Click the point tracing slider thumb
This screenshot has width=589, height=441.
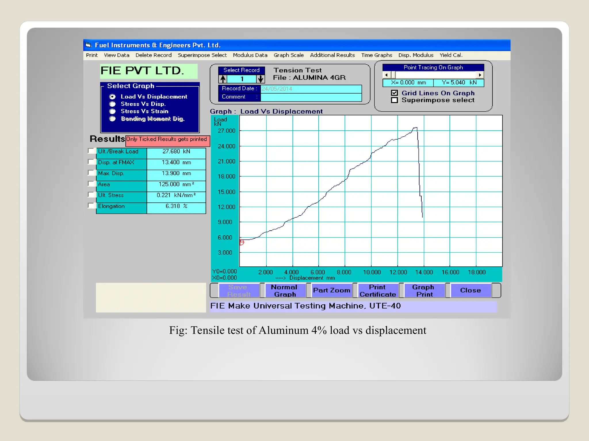(393, 75)
